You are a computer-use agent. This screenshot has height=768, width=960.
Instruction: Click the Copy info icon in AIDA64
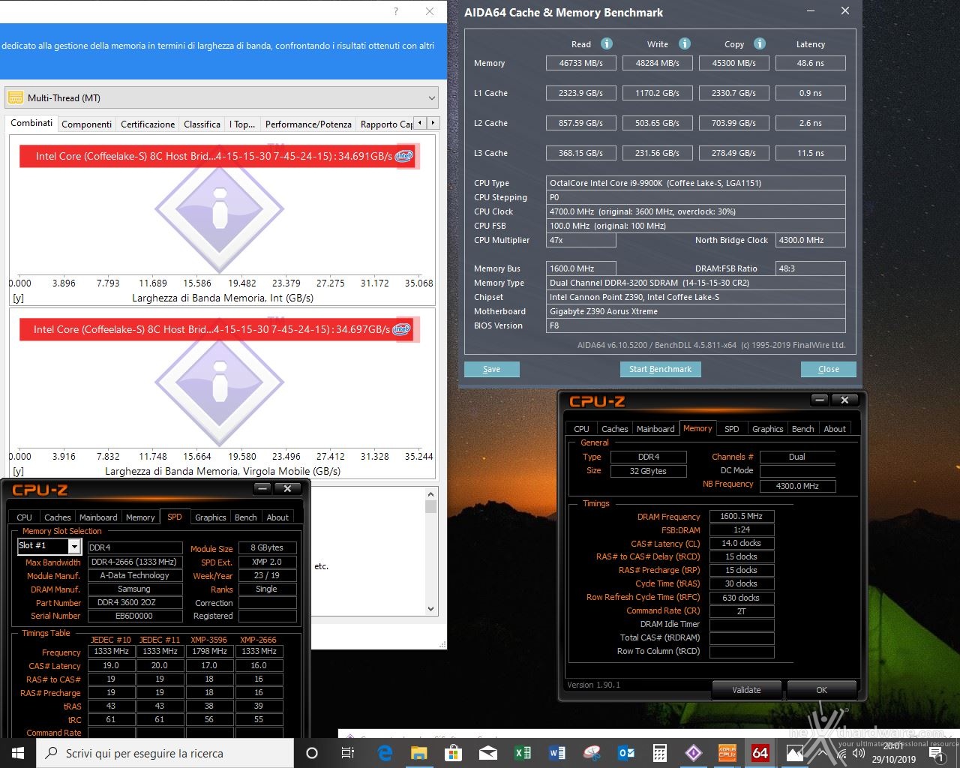pyautogui.click(x=759, y=43)
